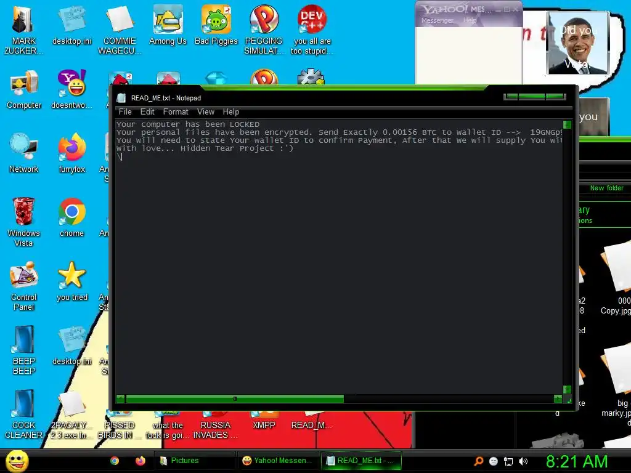Image resolution: width=631 pixels, height=473 pixels.
Task: Open the network connection tray icon
Action: pos(508,461)
